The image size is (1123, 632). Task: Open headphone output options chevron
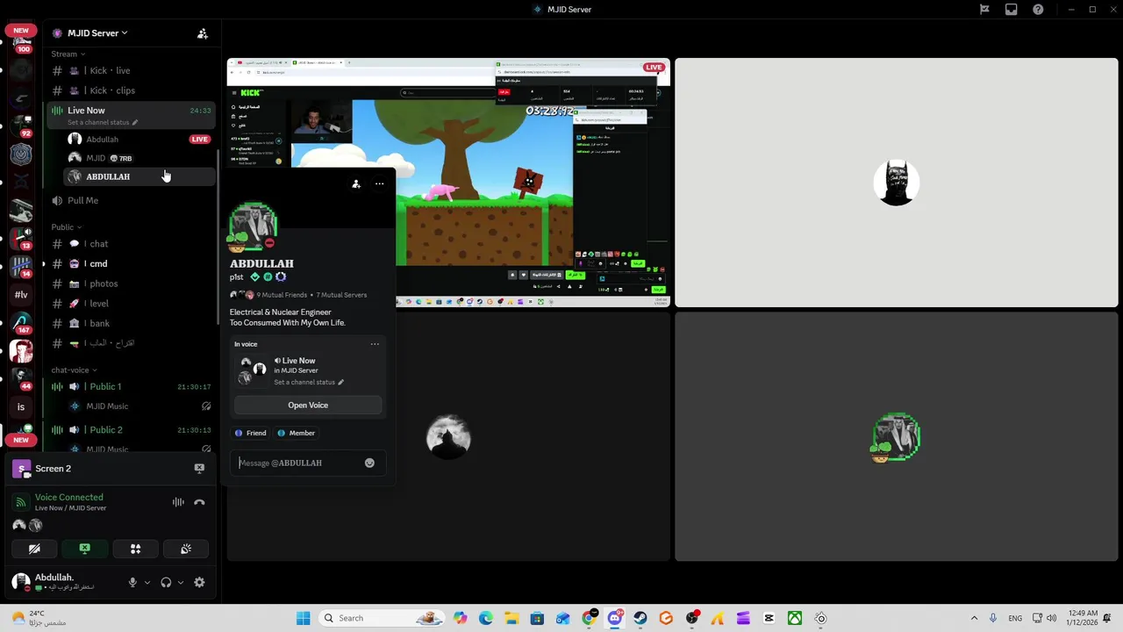coord(181,582)
